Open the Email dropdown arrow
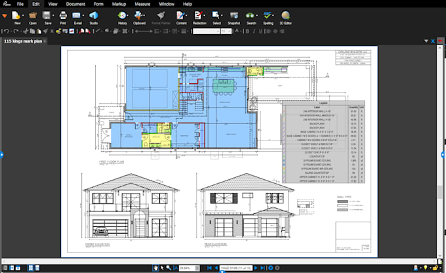446x273 pixels. point(83,15)
